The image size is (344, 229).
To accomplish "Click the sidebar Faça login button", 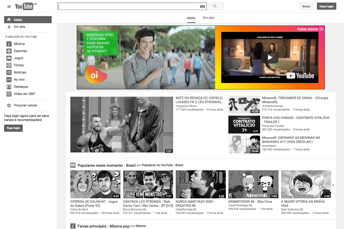I will [13, 128].
